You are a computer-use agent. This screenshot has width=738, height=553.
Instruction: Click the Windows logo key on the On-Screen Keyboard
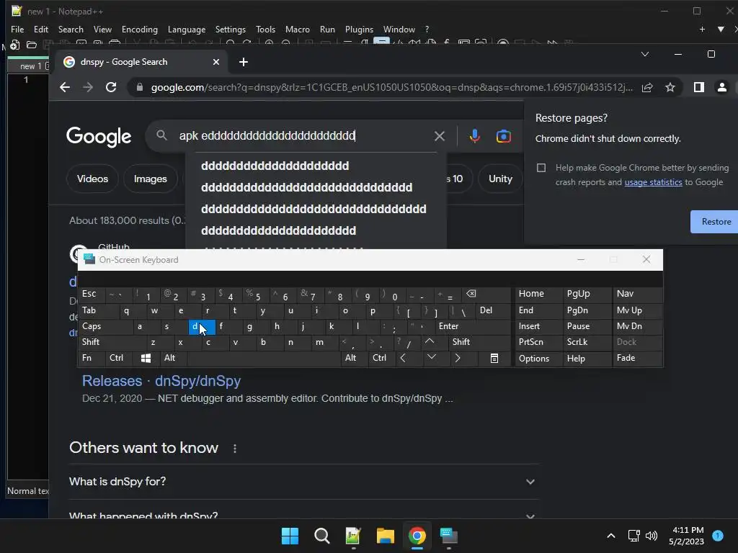[x=146, y=359]
